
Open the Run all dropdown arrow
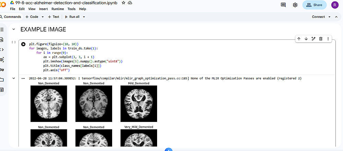click(84, 17)
